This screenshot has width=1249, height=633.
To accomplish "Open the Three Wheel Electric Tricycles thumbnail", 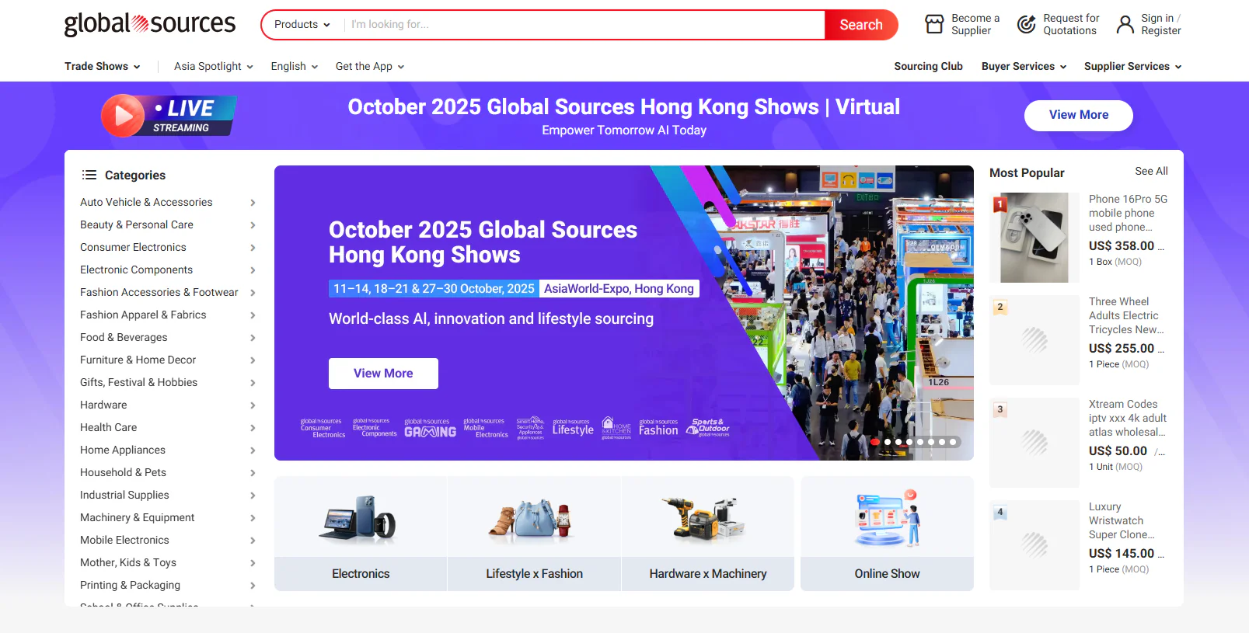I will (1034, 340).
